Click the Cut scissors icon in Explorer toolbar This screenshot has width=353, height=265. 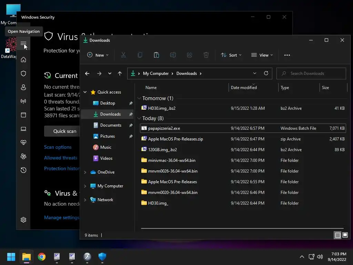click(x=123, y=55)
